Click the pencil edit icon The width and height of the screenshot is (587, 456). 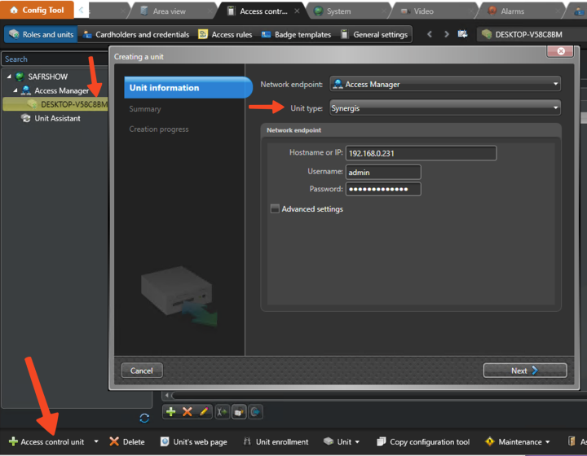point(204,412)
